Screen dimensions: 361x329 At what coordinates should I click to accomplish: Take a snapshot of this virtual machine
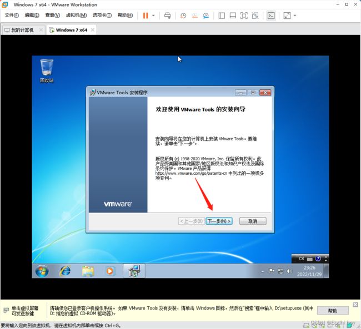click(183, 16)
